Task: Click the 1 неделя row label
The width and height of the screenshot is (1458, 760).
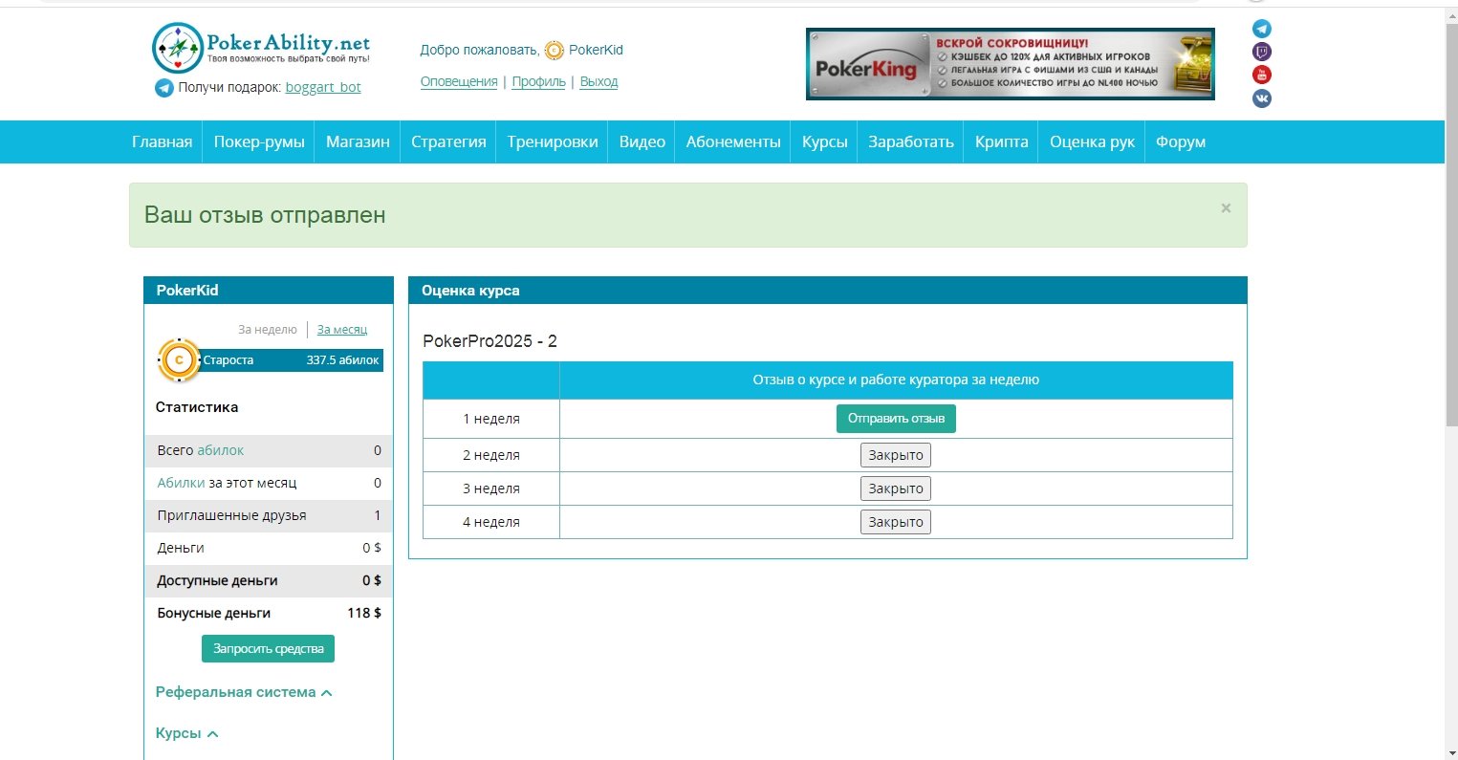Action: [491, 419]
